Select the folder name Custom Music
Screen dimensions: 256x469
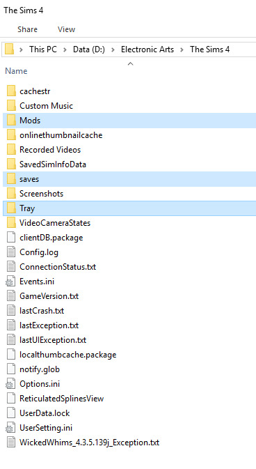(x=47, y=106)
